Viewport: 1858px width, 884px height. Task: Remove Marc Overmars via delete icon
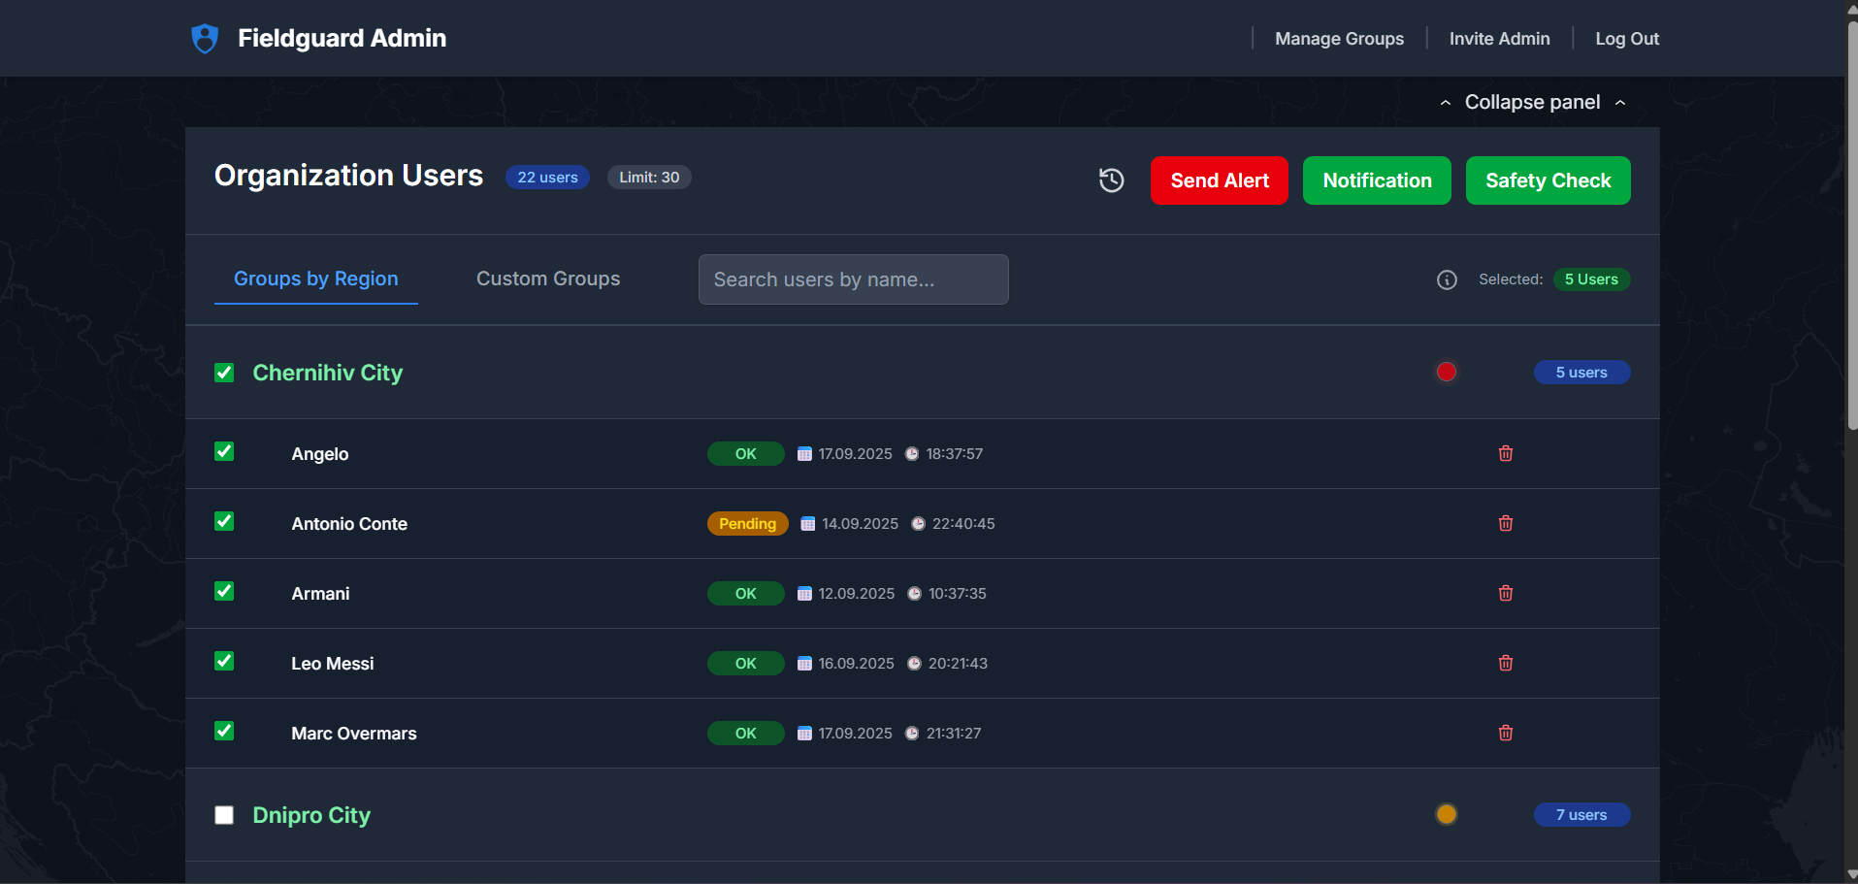click(1506, 733)
